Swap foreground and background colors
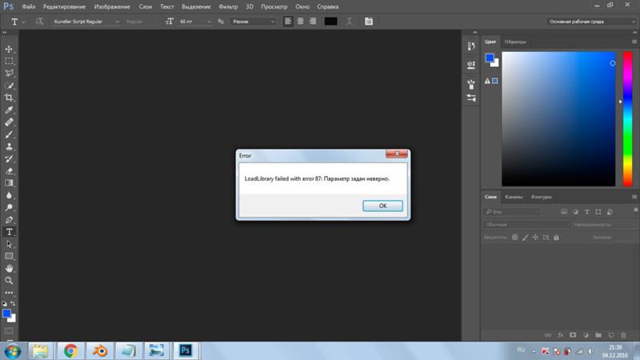 (x=13, y=303)
